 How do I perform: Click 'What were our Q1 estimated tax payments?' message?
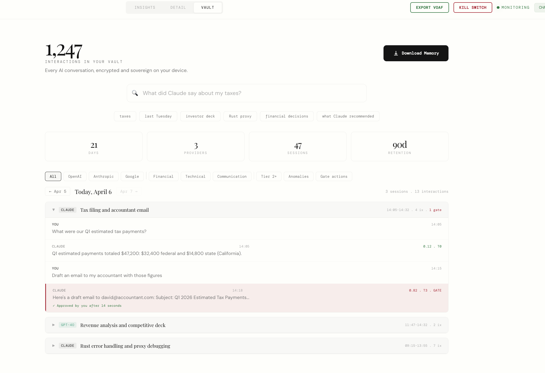click(x=99, y=231)
